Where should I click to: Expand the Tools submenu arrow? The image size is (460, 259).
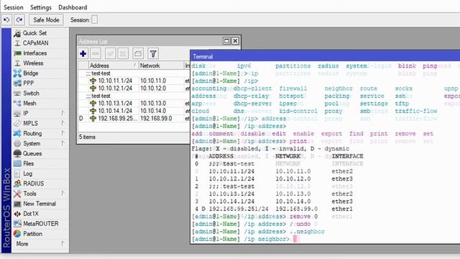click(63, 194)
